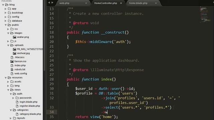
Task: Open the .htaccess file
Action: click(x=19, y=57)
